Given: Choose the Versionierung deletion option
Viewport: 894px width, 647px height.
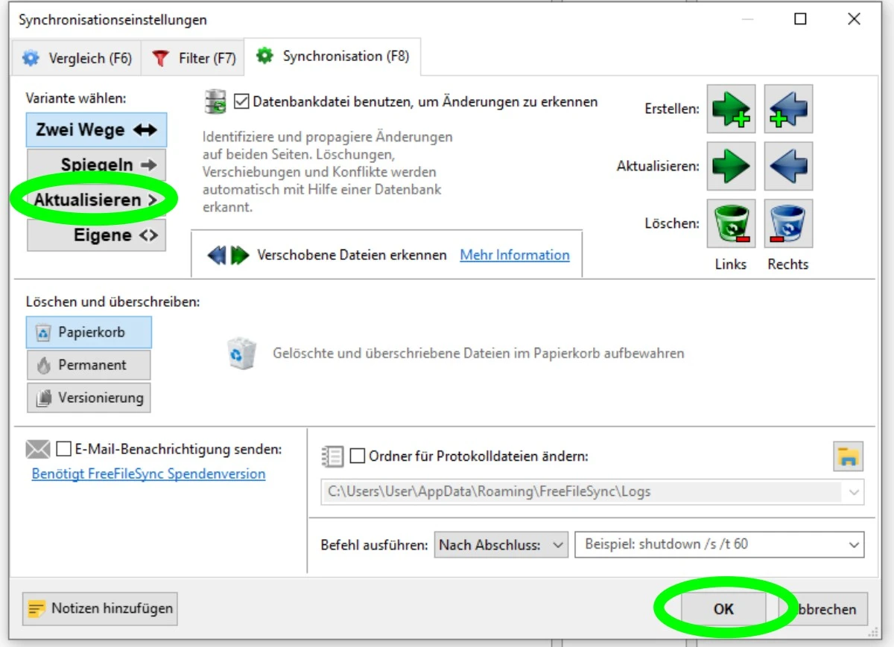Looking at the screenshot, I should (89, 398).
